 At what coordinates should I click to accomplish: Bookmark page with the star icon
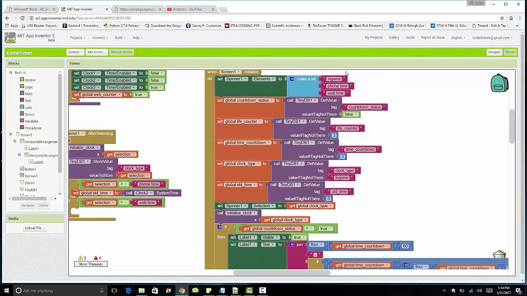[x=502, y=18]
